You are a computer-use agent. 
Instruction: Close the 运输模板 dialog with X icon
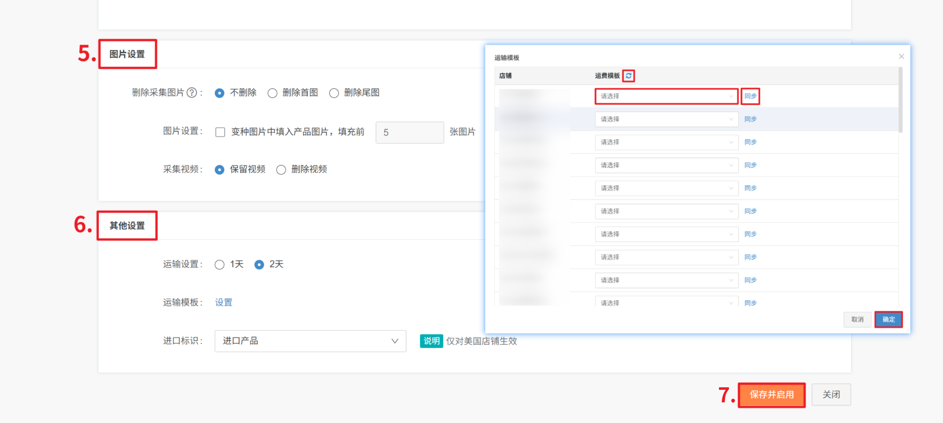901,56
